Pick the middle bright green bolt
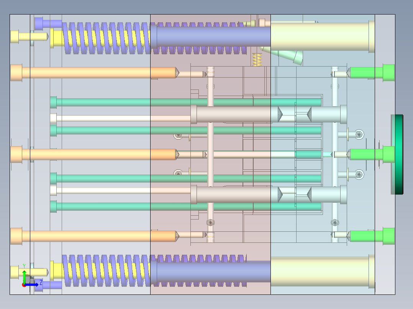The image size is (413, 309). coord(372,154)
